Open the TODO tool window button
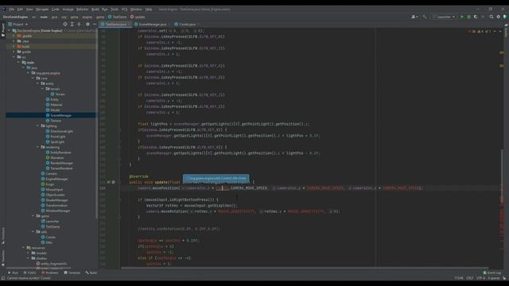This screenshot has width=509, height=286. click(x=30, y=272)
